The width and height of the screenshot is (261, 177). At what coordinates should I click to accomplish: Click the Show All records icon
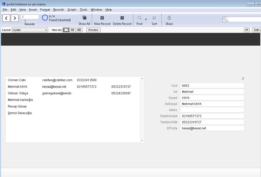tap(84, 18)
